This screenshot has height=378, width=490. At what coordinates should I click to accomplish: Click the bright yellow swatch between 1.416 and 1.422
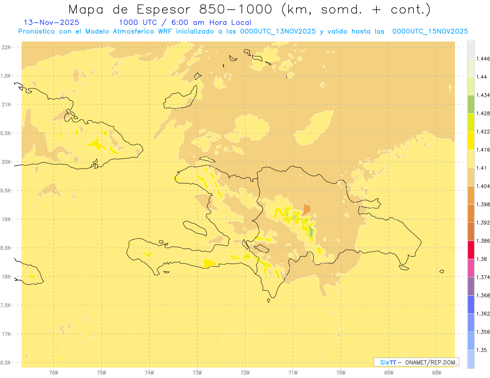pos(471,141)
